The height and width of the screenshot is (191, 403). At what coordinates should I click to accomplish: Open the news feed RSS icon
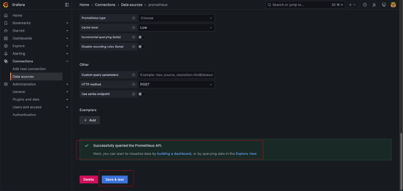pyautogui.click(x=374, y=5)
